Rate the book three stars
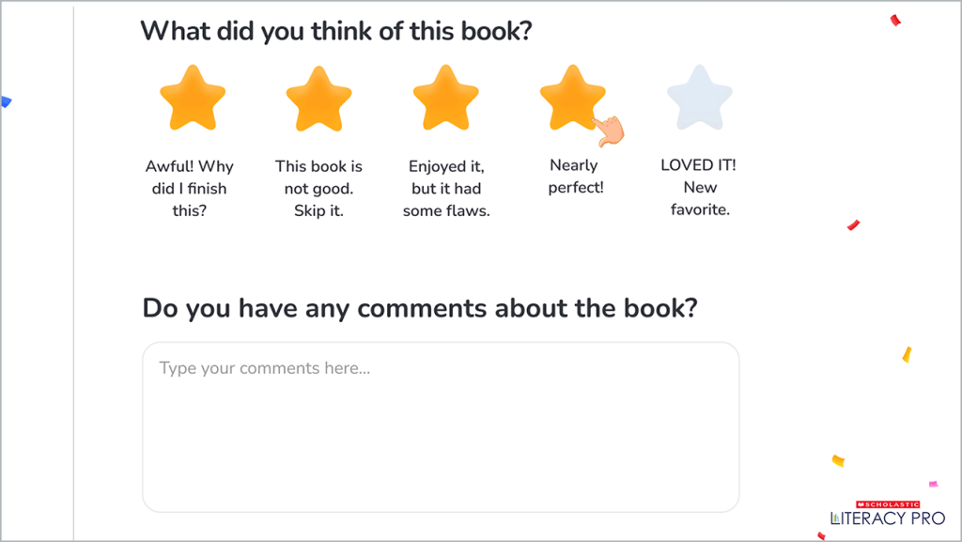Screen dimensions: 962x542 pos(446,98)
